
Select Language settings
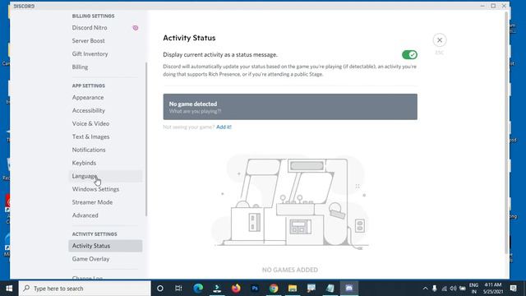pos(105,176)
